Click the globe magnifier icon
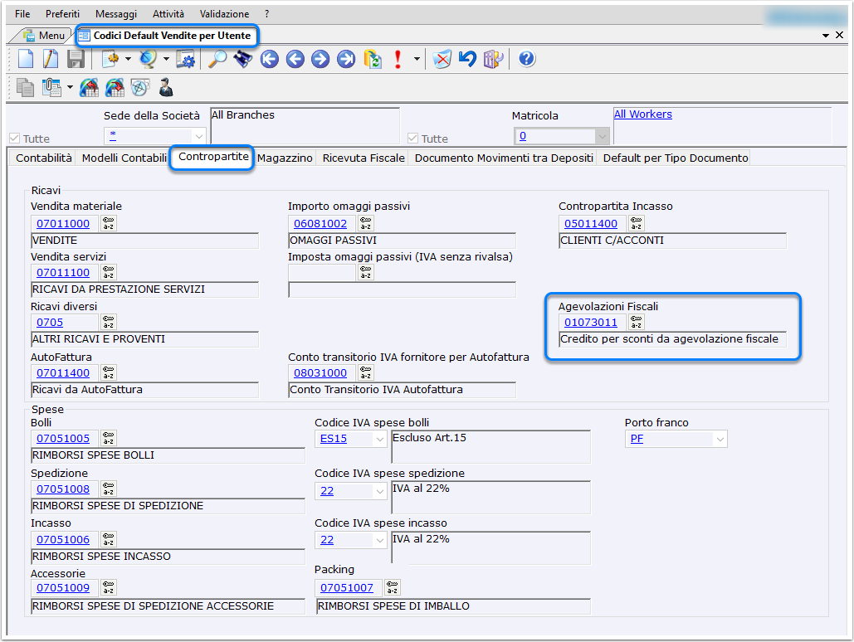 pyautogui.click(x=148, y=58)
